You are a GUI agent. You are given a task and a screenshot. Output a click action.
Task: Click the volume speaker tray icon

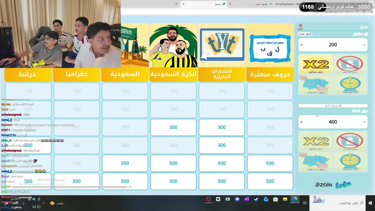(x=34, y=207)
